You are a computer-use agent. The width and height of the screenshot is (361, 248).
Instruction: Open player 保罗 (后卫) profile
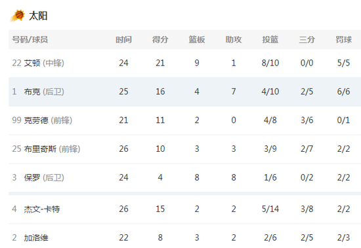(x=44, y=177)
